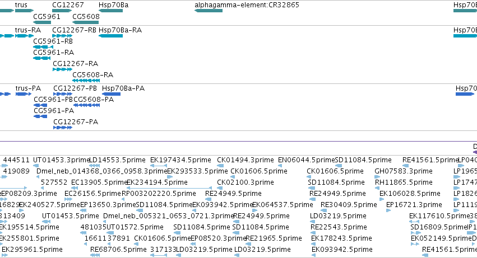Select EST EK178243.5prime
Screen dimensions: 477x258
point(341,239)
